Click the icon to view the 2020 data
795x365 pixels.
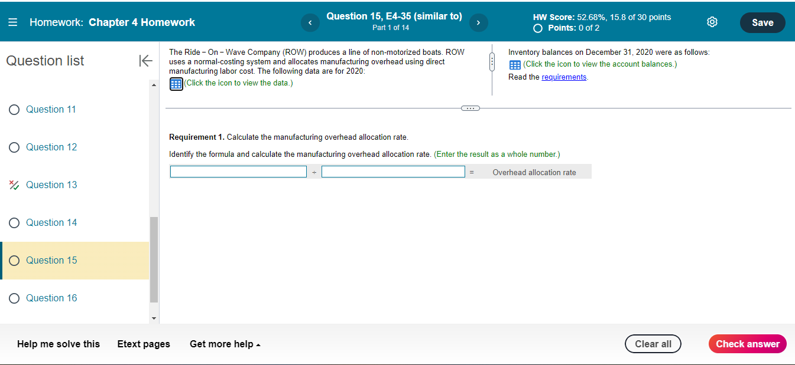[176, 84]
